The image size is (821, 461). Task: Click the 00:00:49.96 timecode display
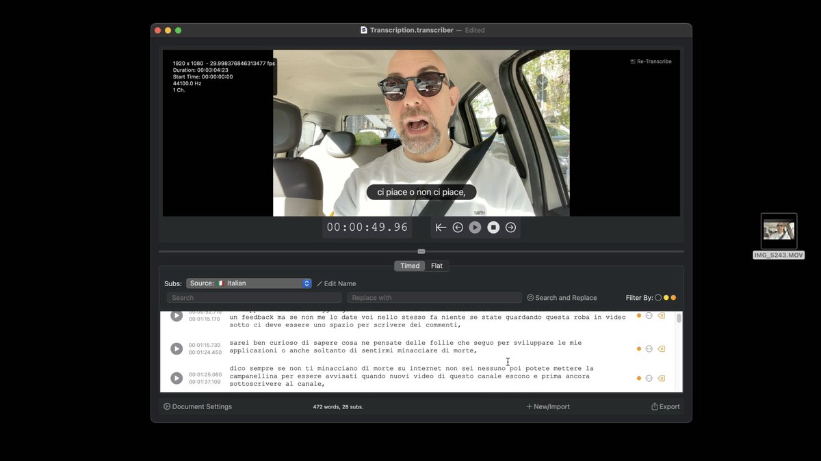(x=367, y=227)
